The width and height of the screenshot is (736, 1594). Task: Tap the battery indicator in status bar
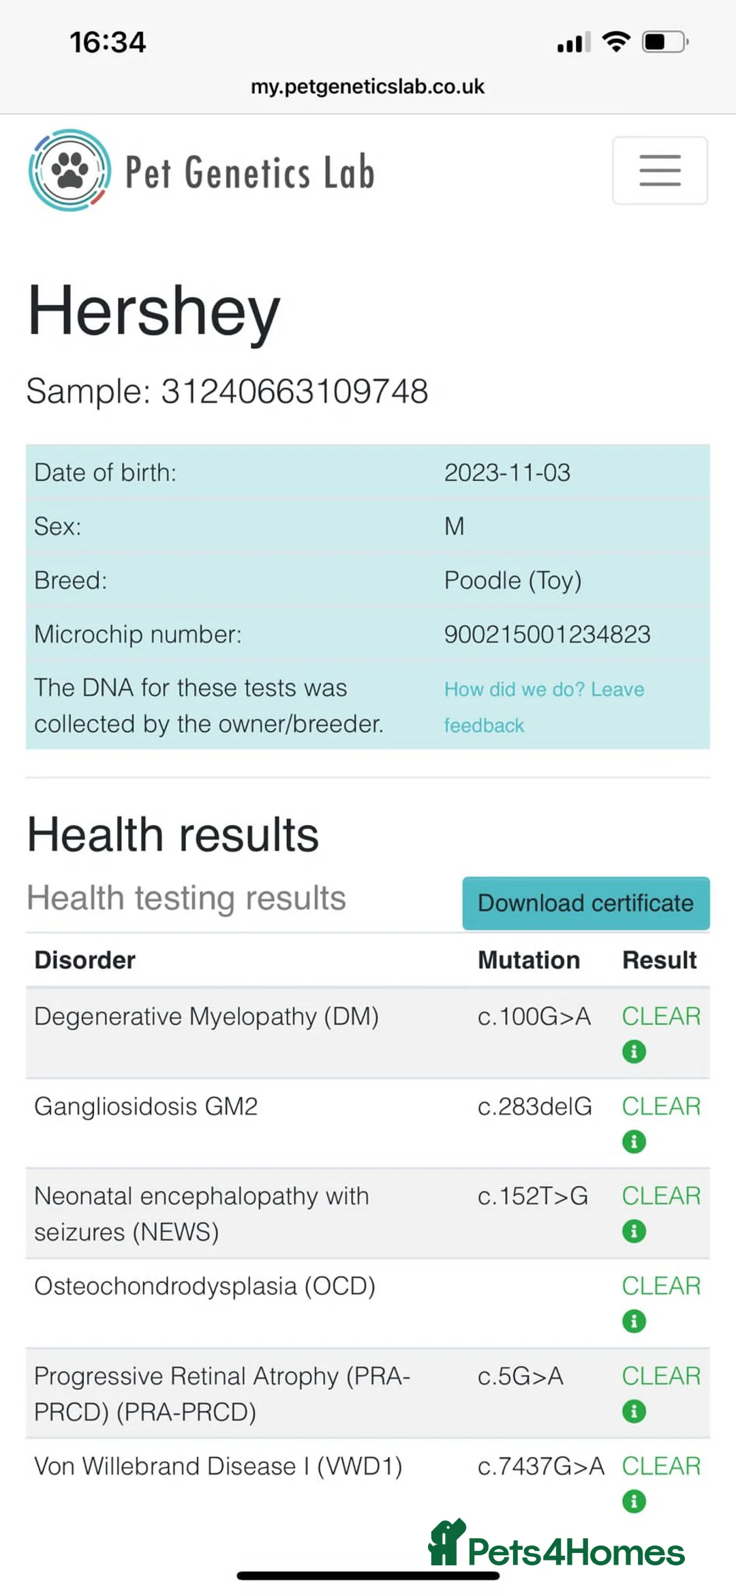point(665,42)
